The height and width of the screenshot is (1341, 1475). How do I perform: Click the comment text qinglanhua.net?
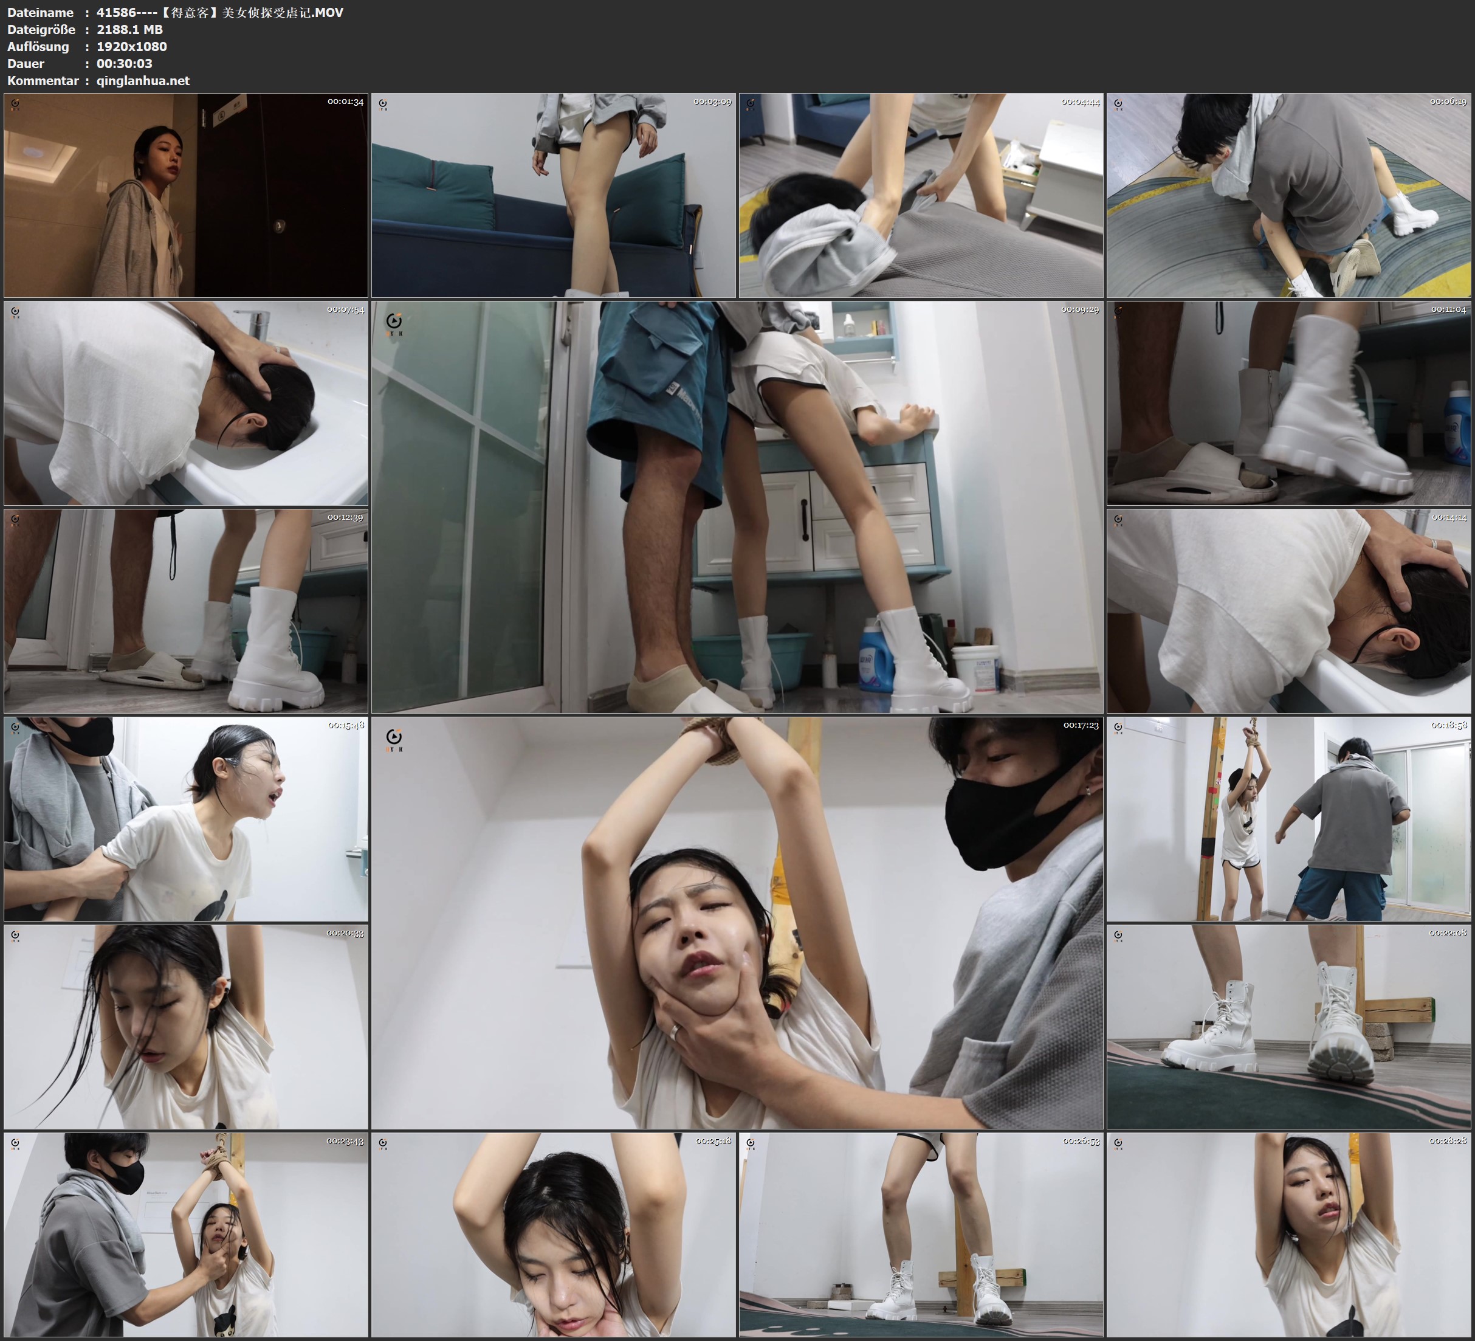tap(143, 80)
